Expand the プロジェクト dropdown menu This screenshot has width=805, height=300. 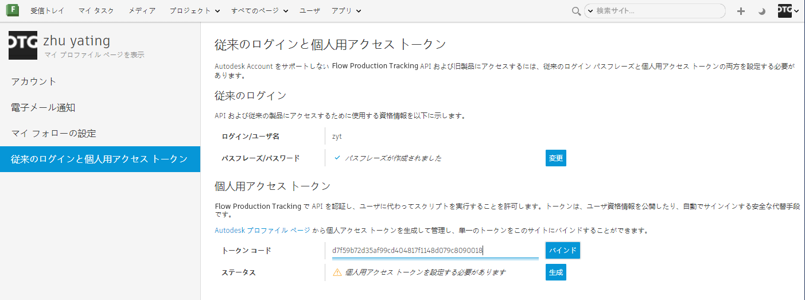(x=195, y=11)
